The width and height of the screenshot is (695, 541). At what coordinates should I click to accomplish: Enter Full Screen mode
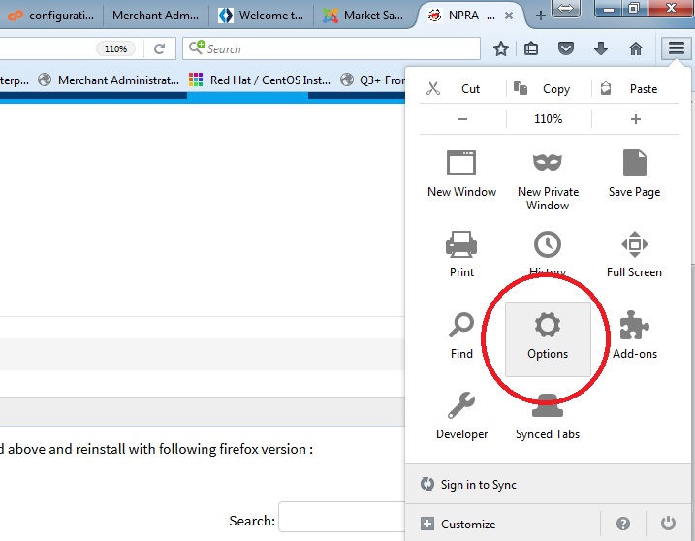click(x=634, y=243)
